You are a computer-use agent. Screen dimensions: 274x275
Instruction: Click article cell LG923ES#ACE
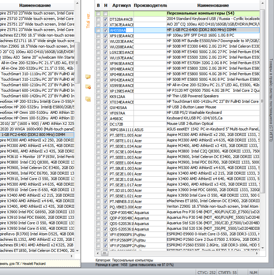[x=121, y=52]
